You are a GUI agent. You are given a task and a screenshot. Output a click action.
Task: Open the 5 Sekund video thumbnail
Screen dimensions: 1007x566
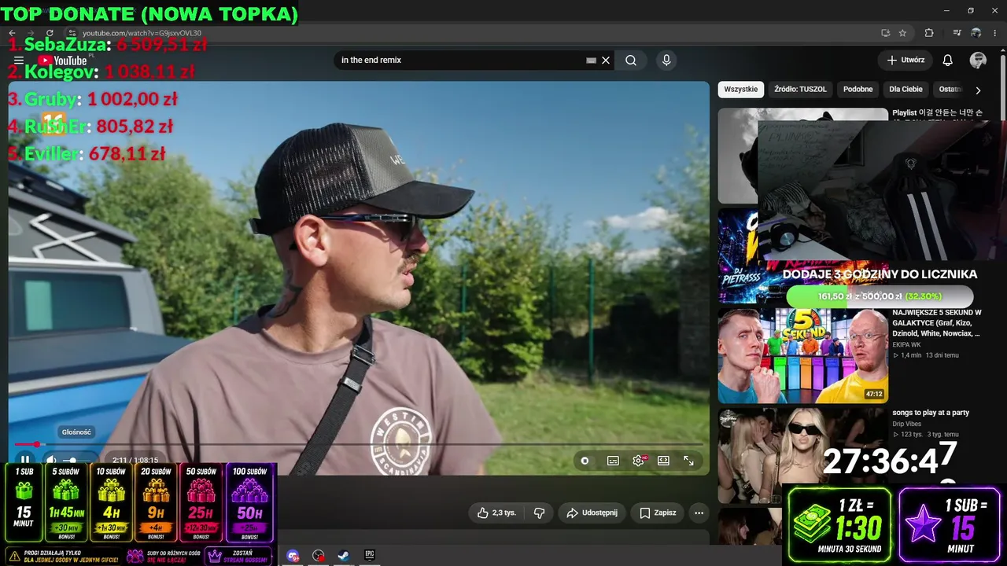802,356
